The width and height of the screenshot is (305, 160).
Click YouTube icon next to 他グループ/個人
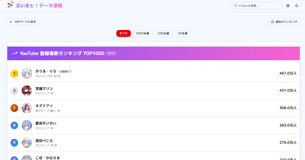(58, 111)
